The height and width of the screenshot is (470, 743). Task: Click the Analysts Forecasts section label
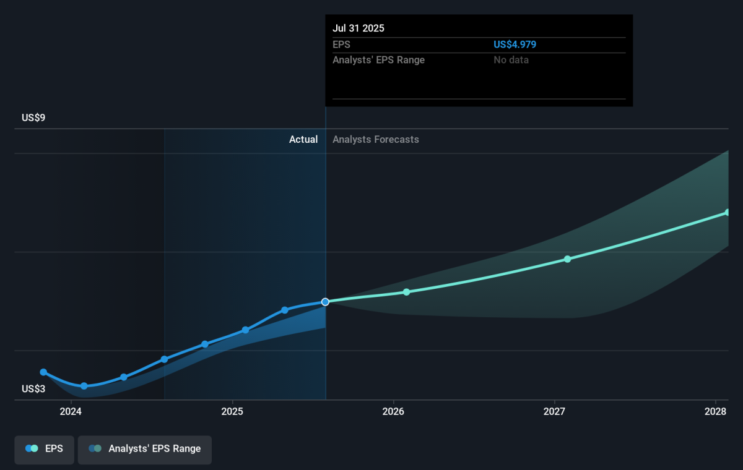375,140
